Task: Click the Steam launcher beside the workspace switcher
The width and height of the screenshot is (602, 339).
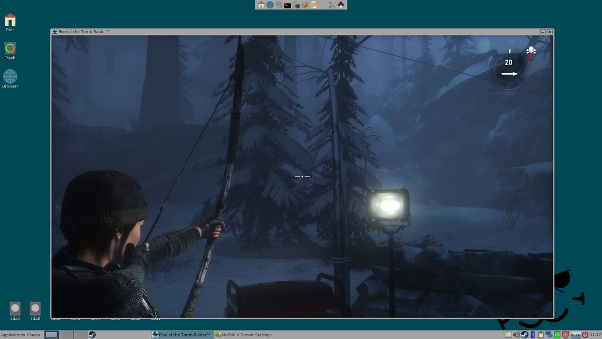Action: pos(92,335)
